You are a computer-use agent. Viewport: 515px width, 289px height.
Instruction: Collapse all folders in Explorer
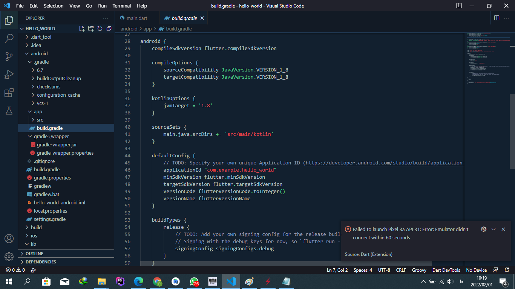click(x=109, y=29)
